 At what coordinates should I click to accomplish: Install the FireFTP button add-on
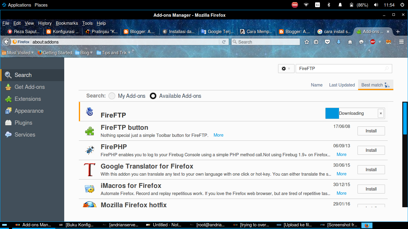(x=371, y=131)
